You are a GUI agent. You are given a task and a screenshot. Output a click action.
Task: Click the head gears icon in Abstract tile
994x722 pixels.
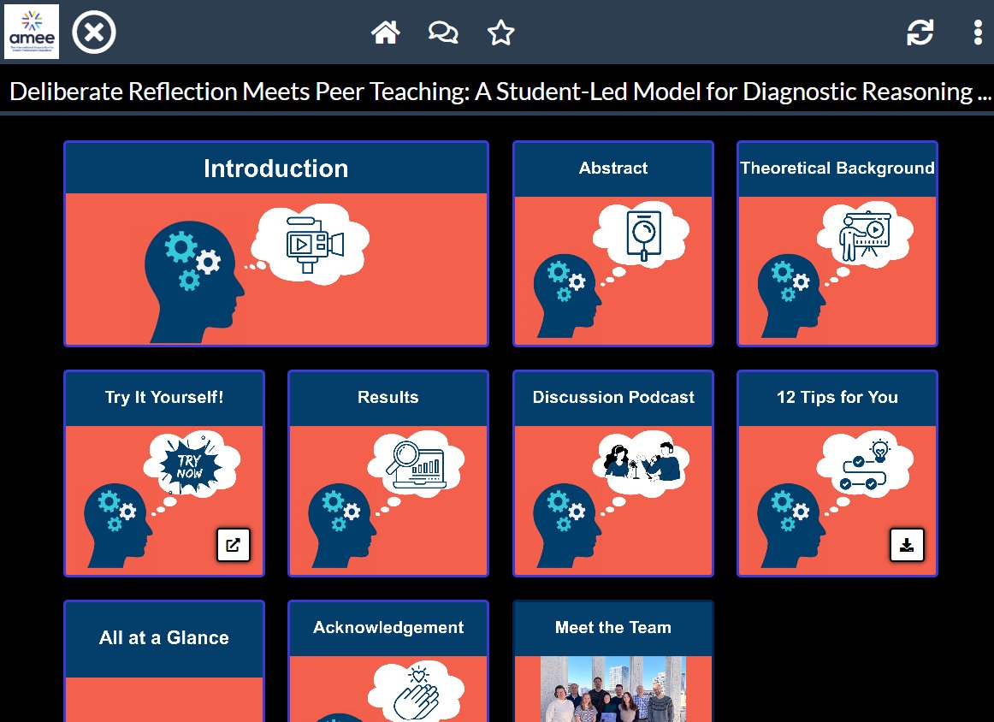[x=567, y=296]
